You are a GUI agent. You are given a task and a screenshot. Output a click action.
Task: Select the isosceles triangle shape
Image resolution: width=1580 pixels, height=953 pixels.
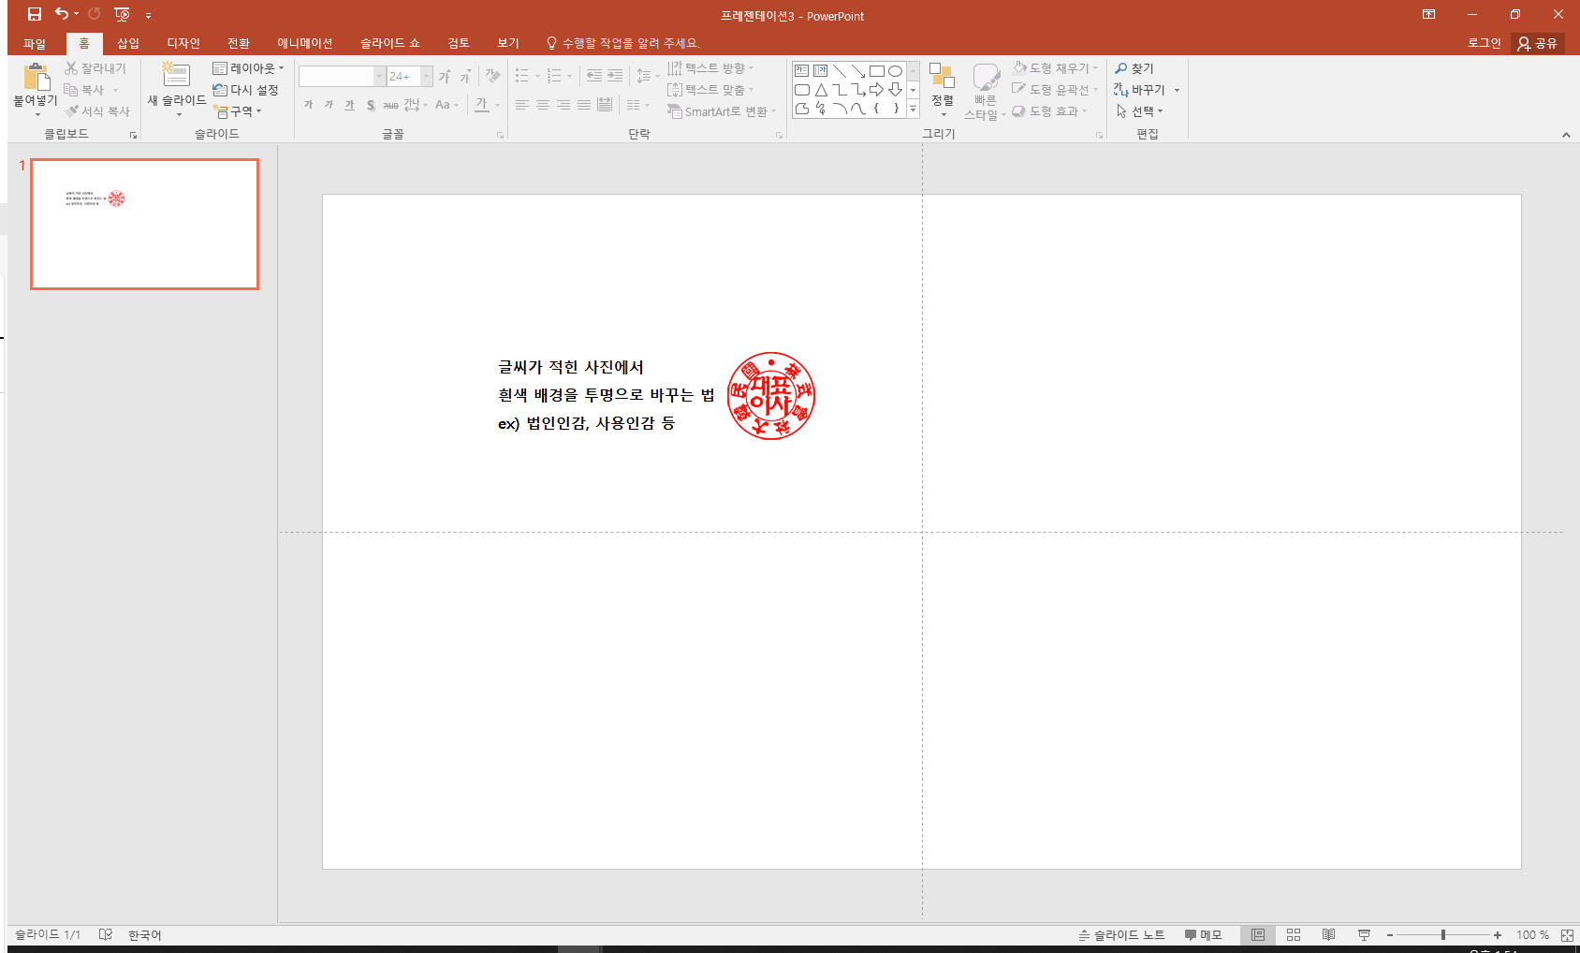point(821,90)
